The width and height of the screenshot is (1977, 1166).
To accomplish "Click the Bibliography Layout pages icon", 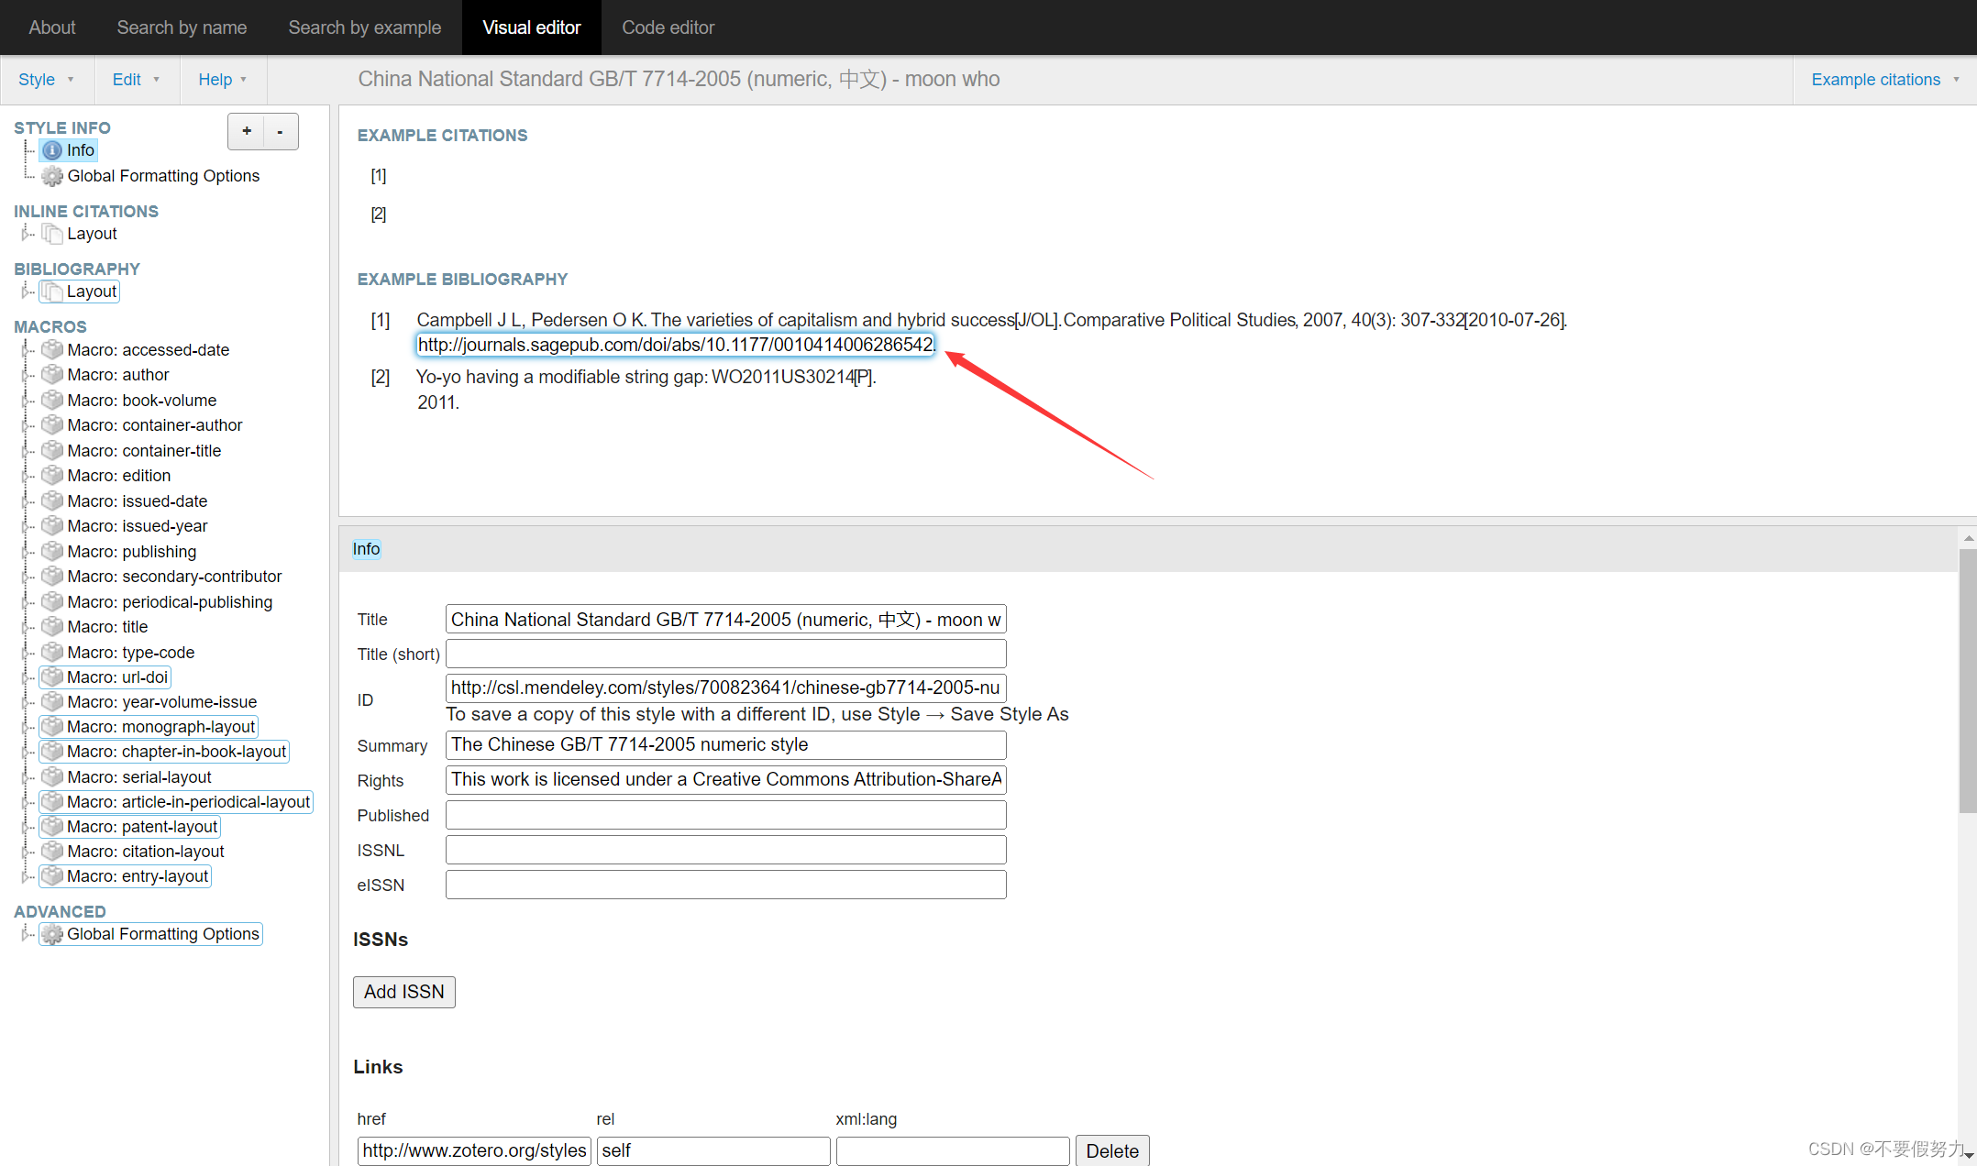I will pos(52,291).
